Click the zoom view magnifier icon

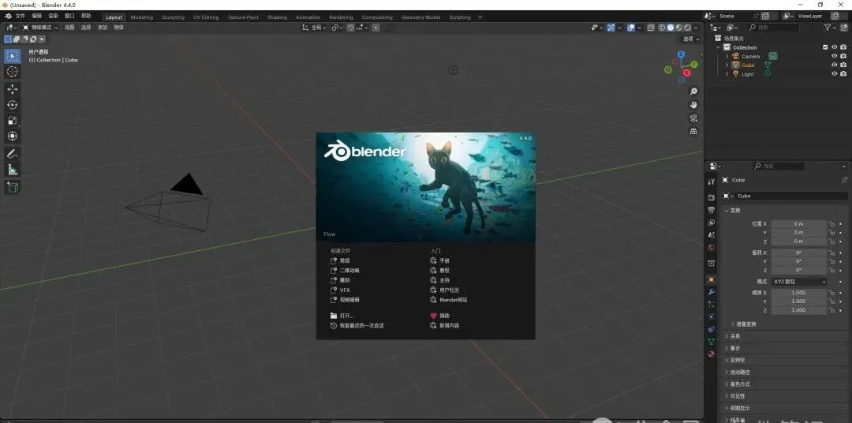693,92
